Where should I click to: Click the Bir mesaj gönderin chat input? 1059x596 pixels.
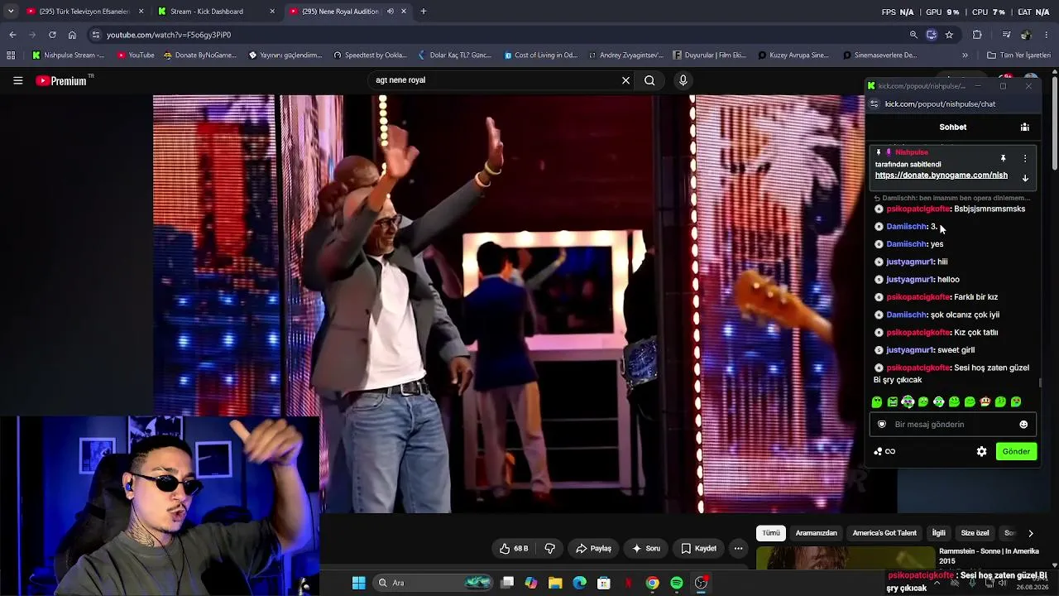951,425
